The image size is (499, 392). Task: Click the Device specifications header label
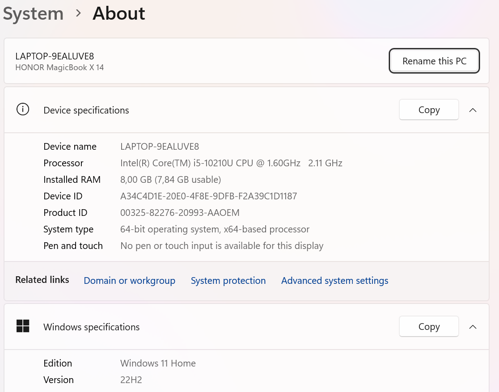tap(86, 110)
